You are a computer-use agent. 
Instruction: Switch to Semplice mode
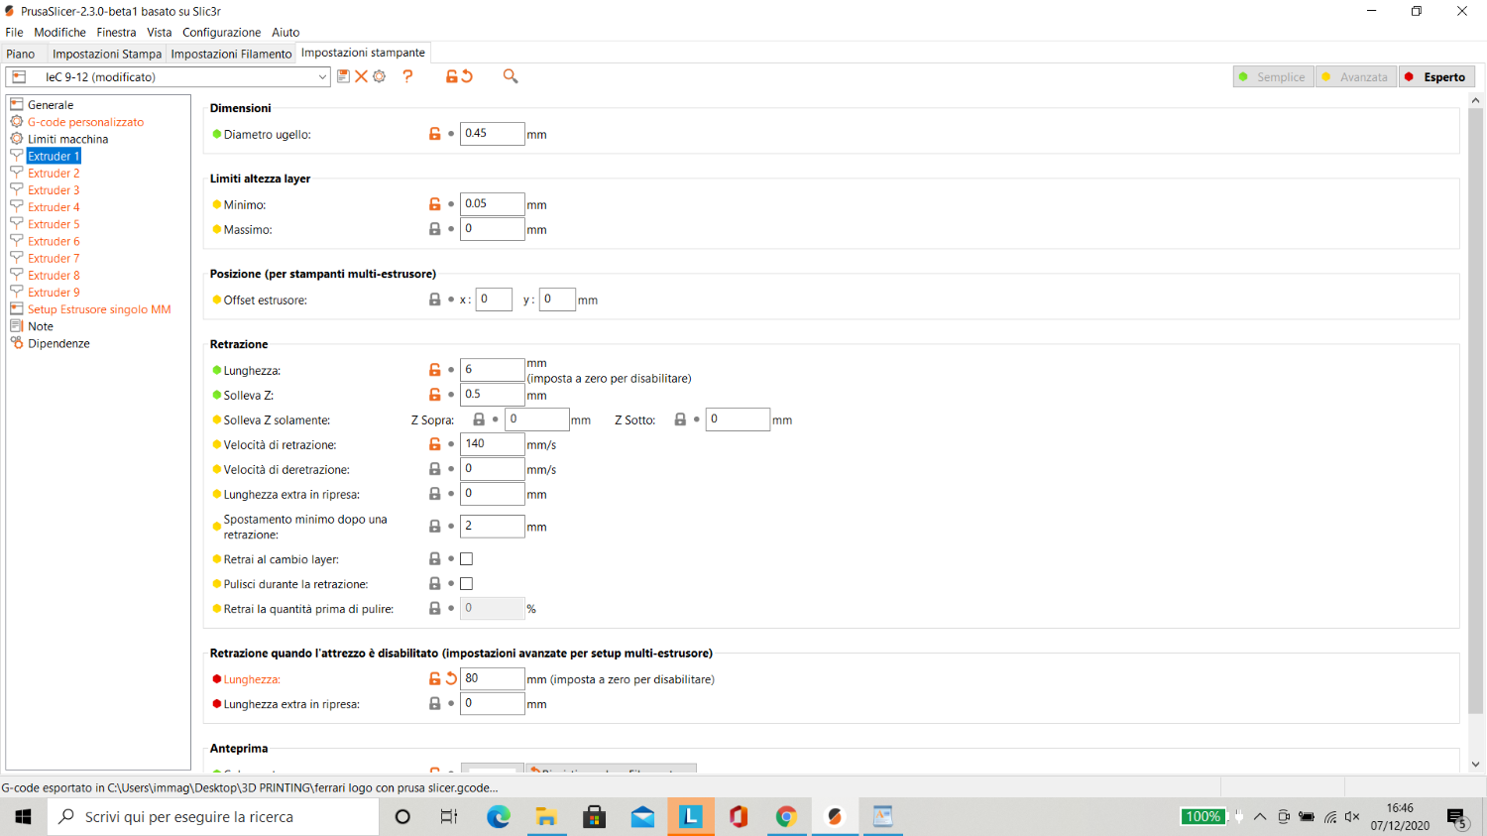pyautogui.click(x=1273, y=77)
